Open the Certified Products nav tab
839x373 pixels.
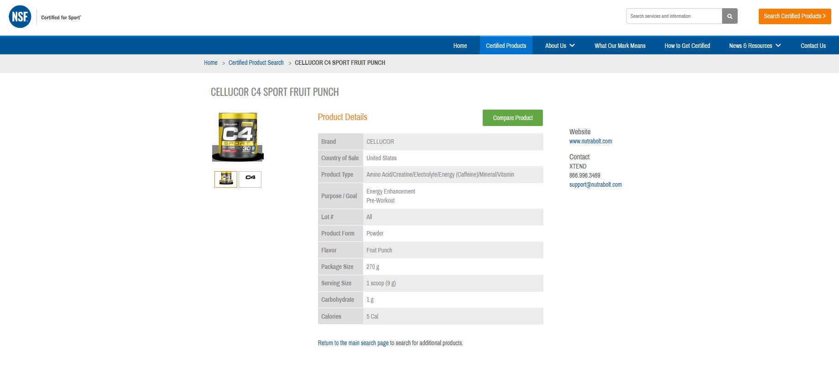tap(506, 46)
